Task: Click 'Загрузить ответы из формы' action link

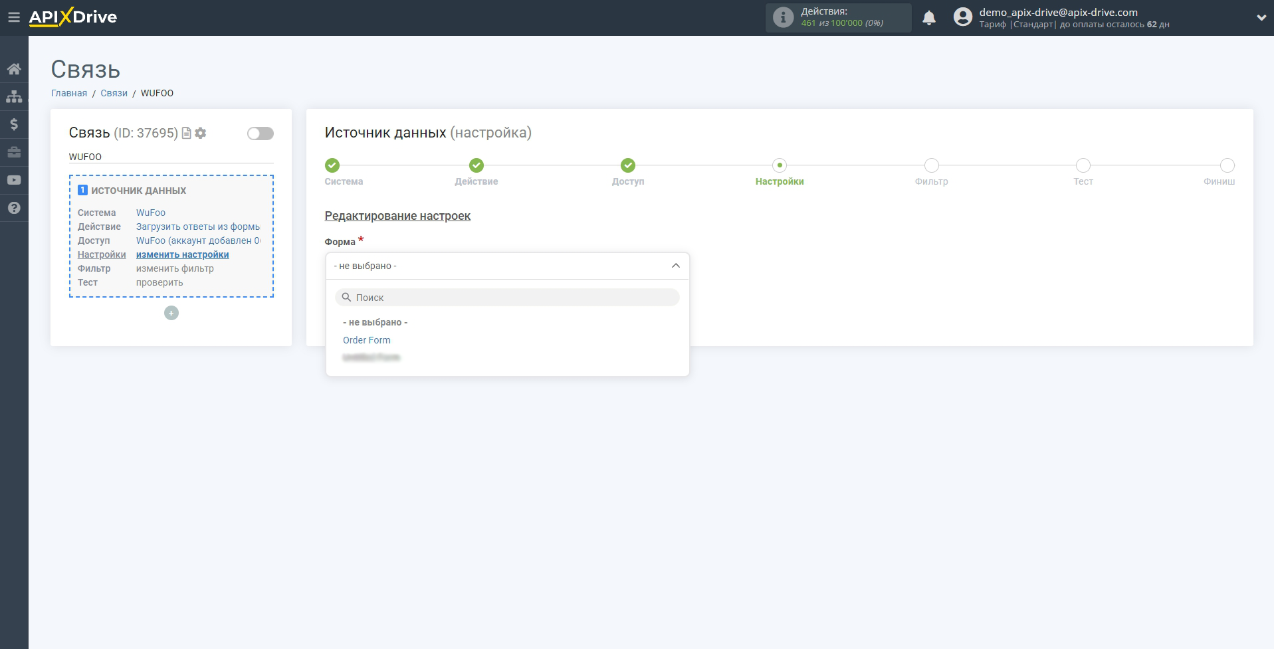Action: pos(198,227)
